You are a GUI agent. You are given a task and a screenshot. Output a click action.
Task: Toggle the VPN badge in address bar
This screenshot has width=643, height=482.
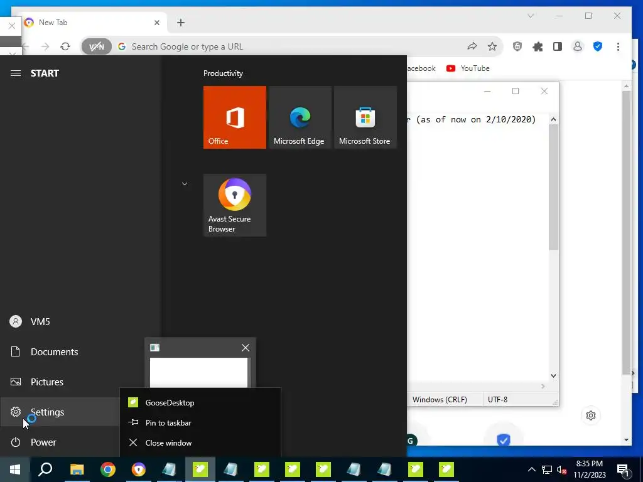coord(96,46)
